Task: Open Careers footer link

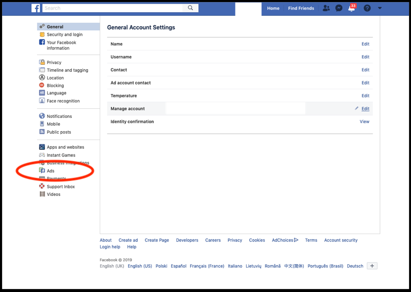Action: tap(213, 240)
